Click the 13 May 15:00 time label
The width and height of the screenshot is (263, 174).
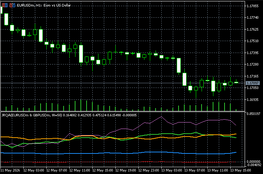click(240, 170)
